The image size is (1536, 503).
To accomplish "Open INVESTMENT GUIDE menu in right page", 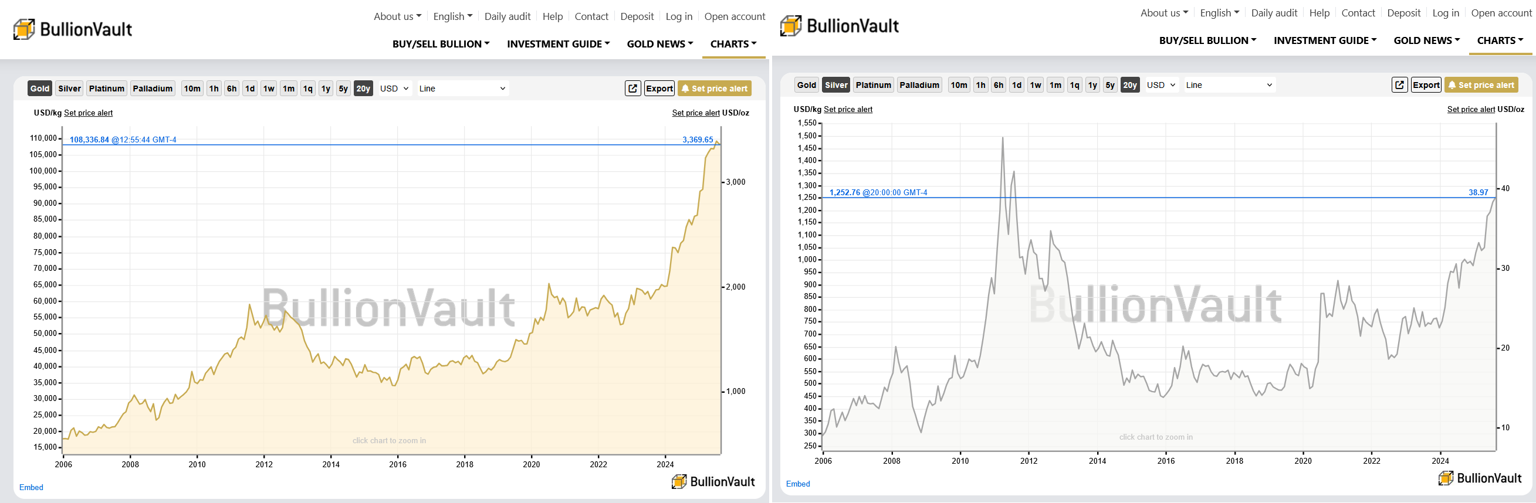I will (x=1325, y=40).
